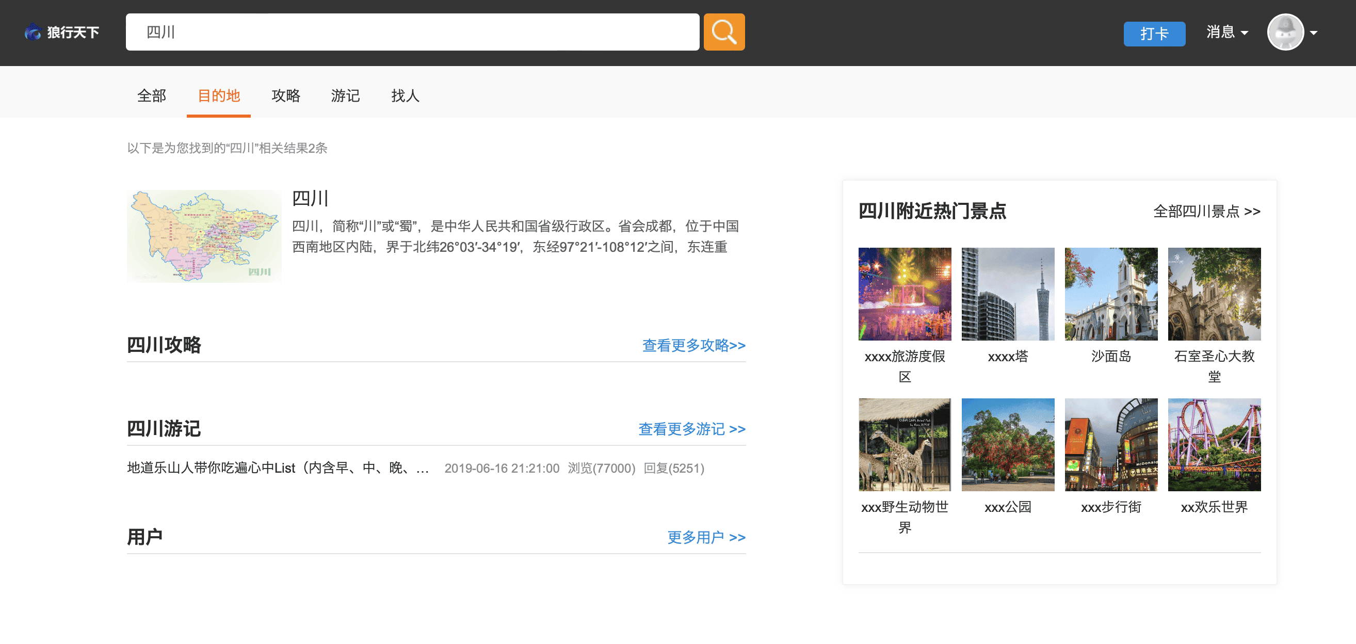Select the 攻略 tab
The image size is (1356, 644).
pyautogui.click(x=286, y=95)
